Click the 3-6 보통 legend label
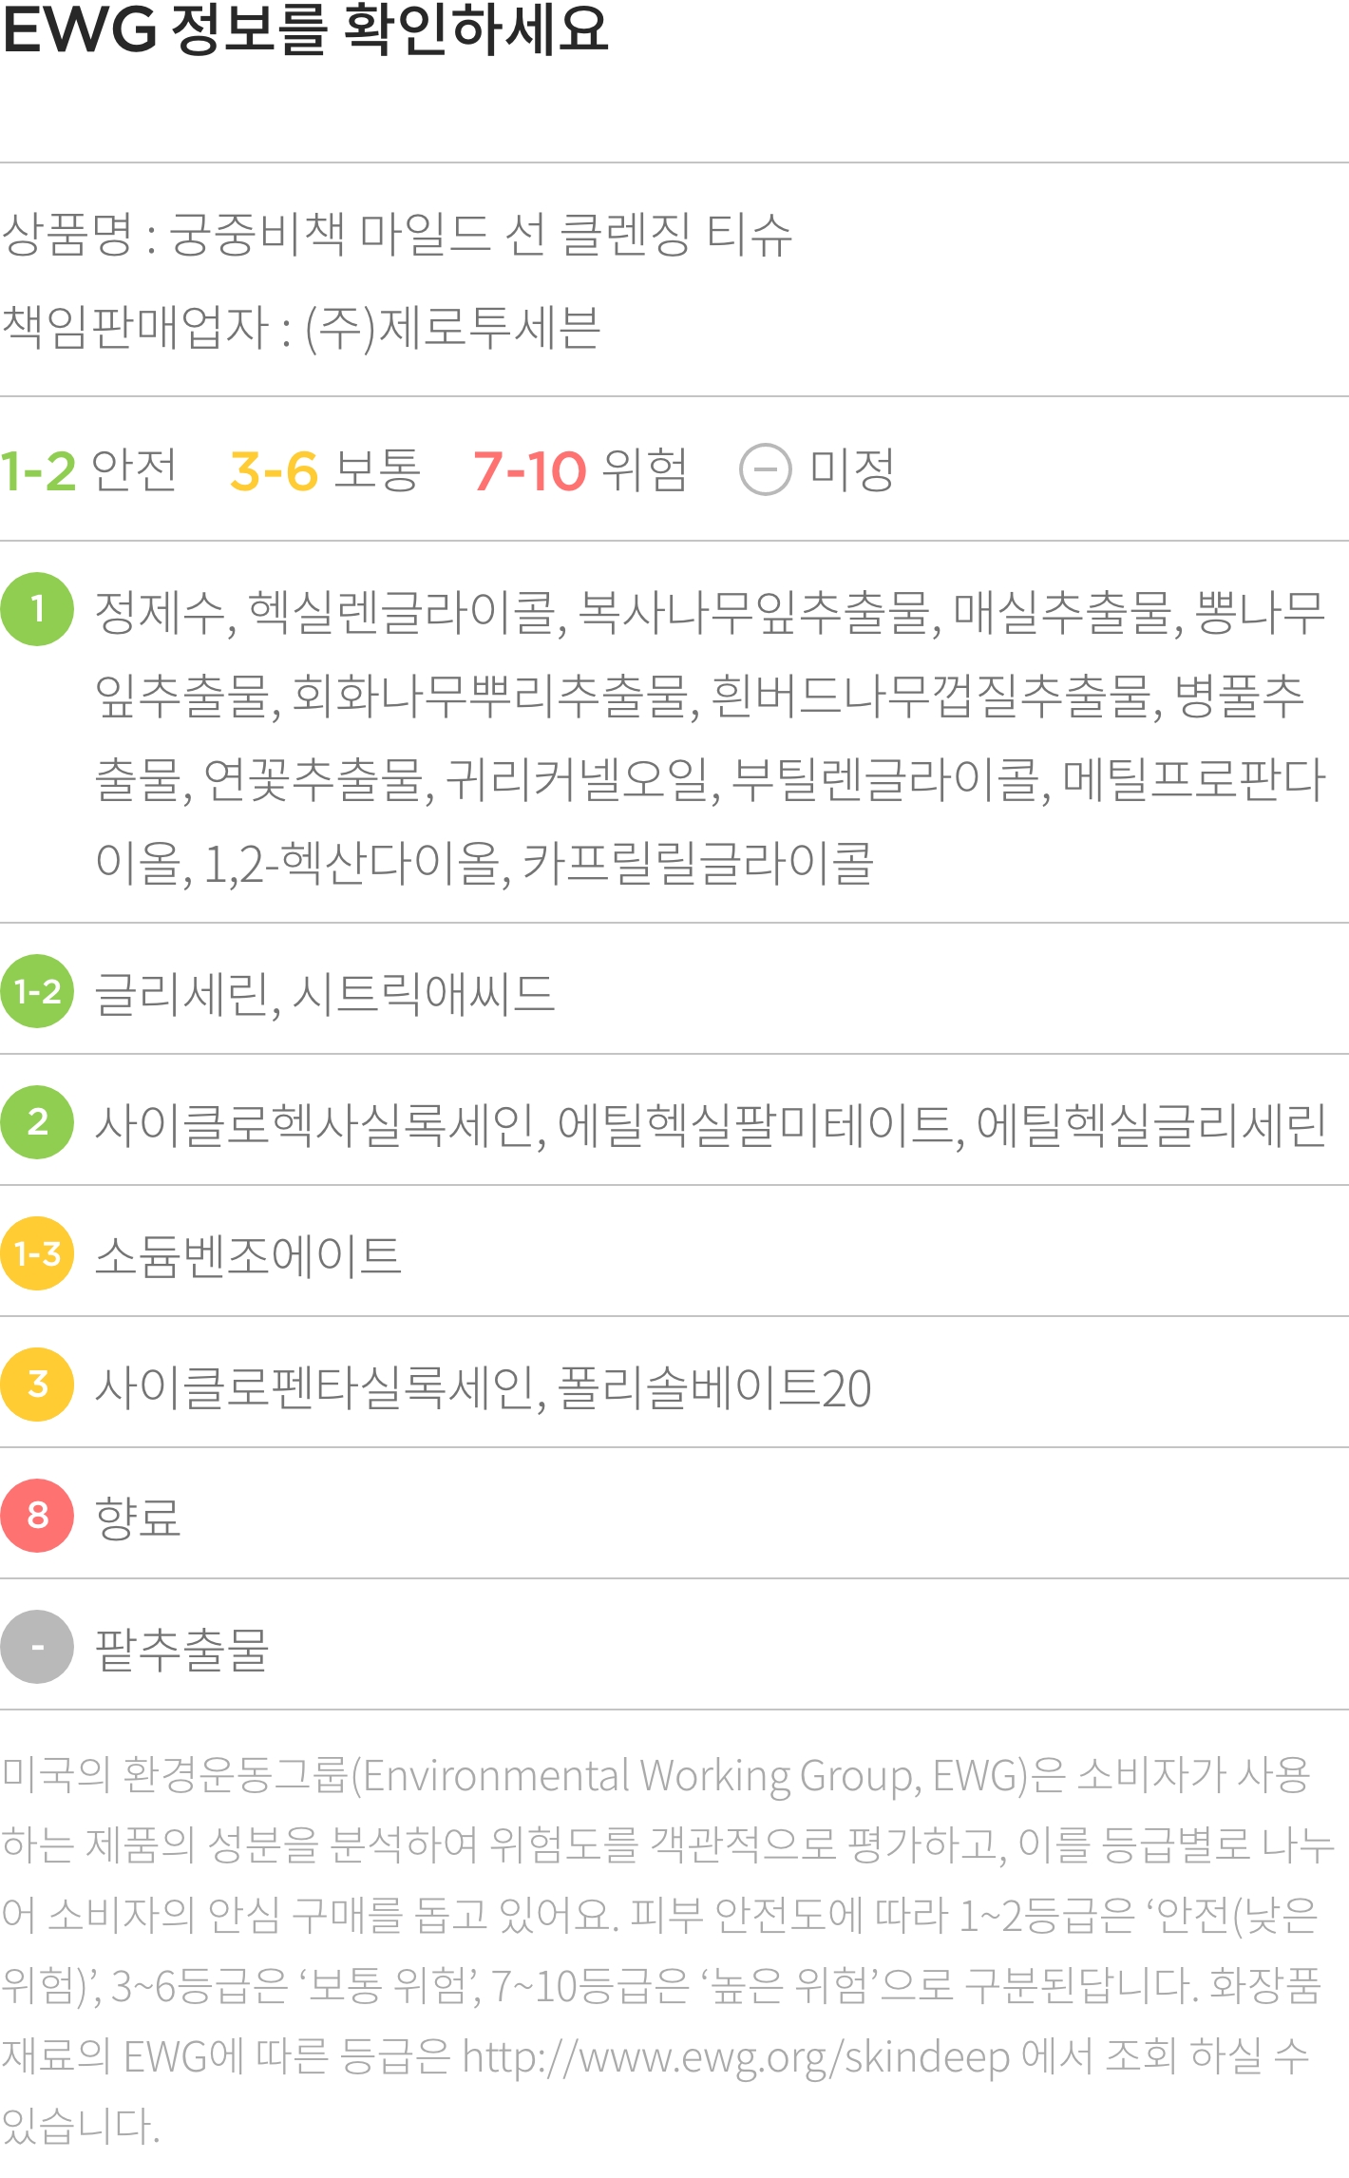Screen dimensions: 1349x2178 pyautogui.click(x=325, y=470)
